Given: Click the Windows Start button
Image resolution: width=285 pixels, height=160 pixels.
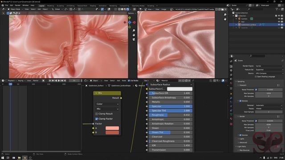Looking at the screenshot, I should pyautogui.click(x=3, y=158).
